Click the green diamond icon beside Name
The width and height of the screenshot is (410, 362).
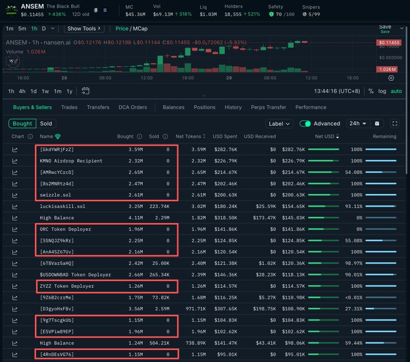(58, 136)
